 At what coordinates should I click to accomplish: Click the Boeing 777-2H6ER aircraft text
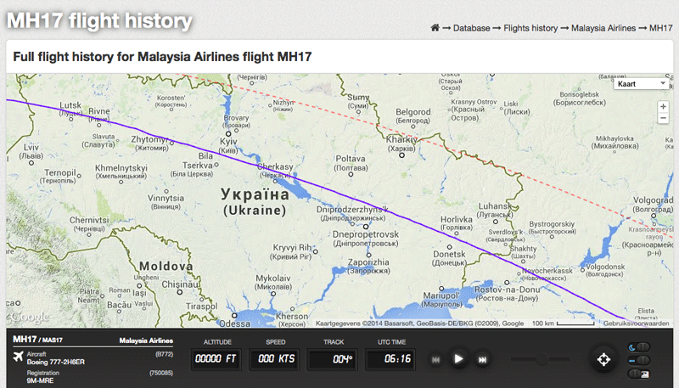click(x=56, y=362)
